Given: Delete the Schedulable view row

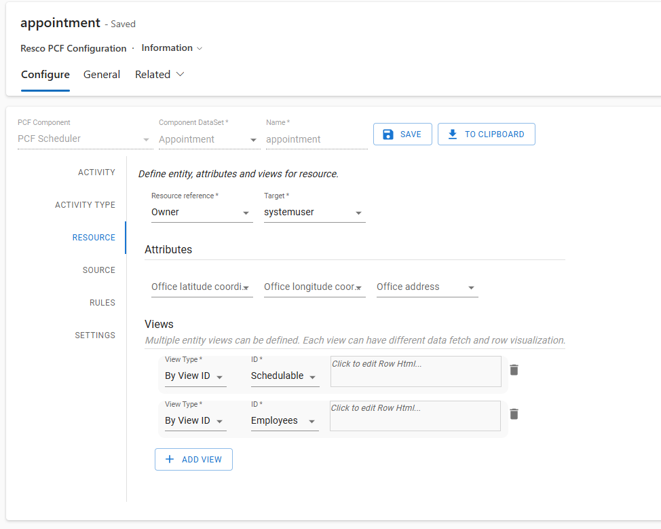Looking at the screenshot, I should [514, 370].
